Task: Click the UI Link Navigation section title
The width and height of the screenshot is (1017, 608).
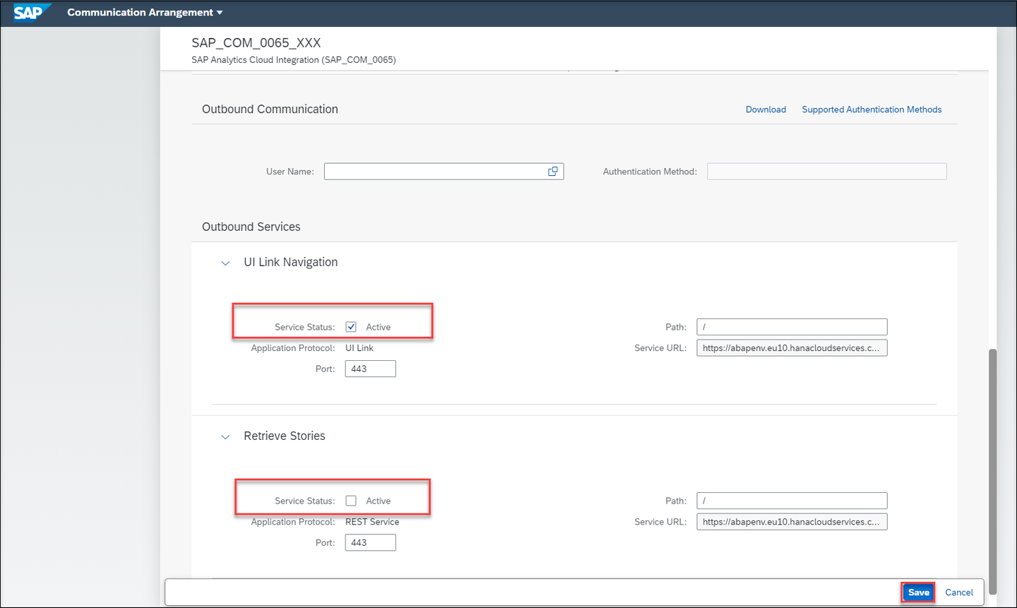Action: pos(290,262)
